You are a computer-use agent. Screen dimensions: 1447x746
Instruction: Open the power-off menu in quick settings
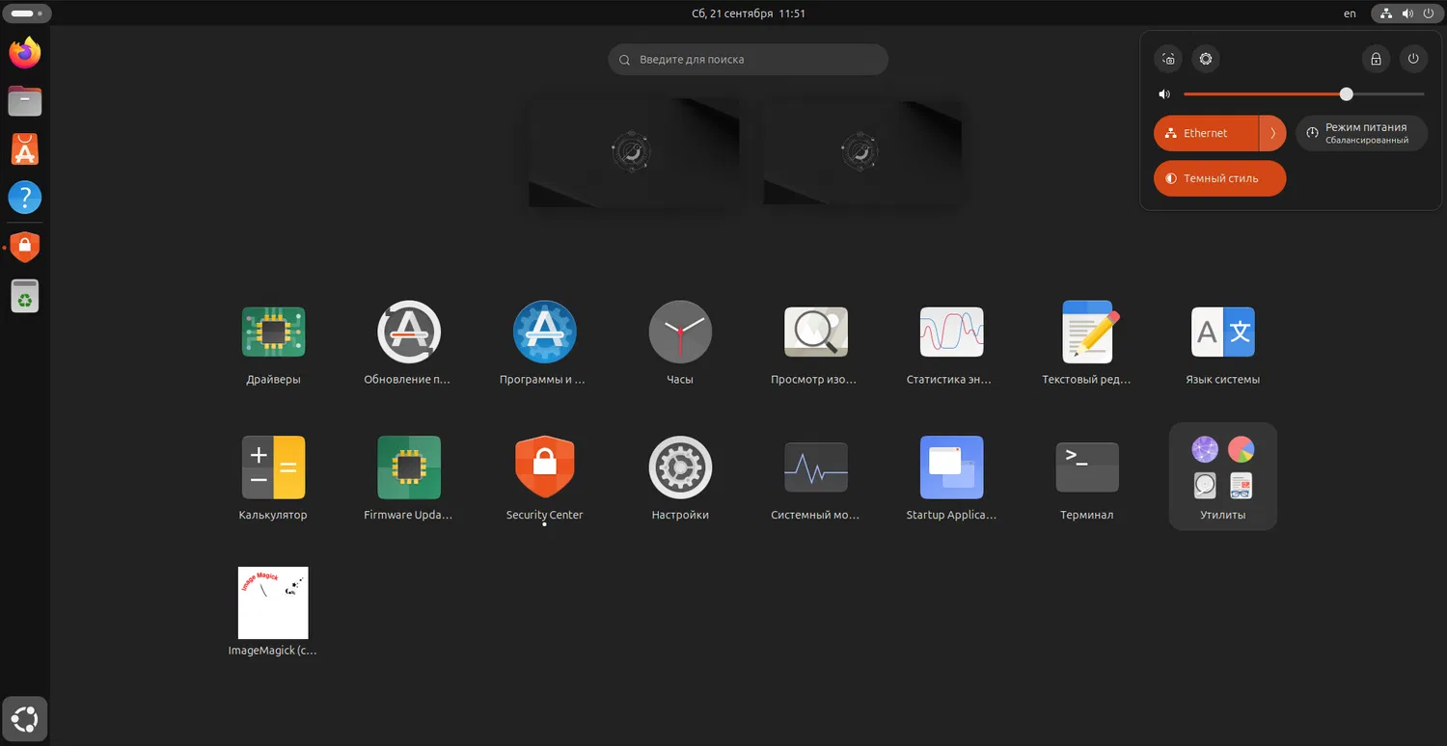pos(1413,59)
